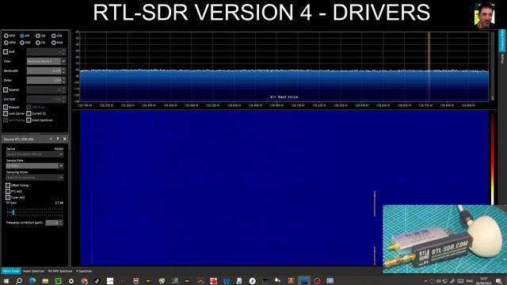Enable the Squelch checkbox
The image size is (507, 285).
click(x=6, y=89)
